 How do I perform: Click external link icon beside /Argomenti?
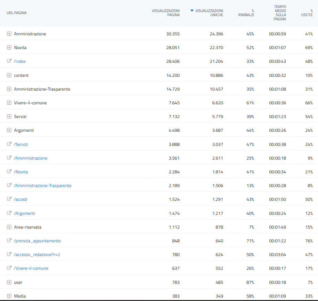(9, 213)
